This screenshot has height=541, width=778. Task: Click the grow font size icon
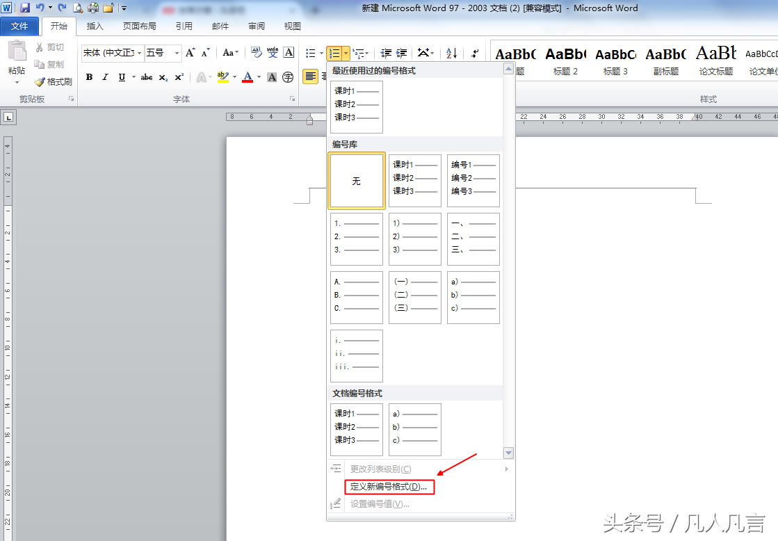tap(190, 53)
